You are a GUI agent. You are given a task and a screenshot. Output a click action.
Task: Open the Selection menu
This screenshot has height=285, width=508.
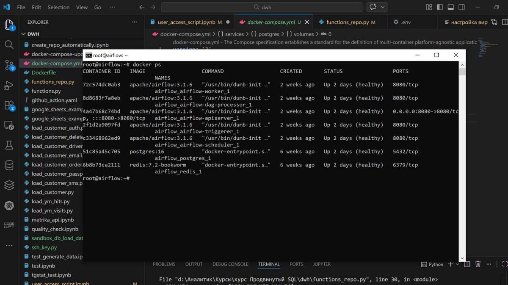tap(58, 7)
